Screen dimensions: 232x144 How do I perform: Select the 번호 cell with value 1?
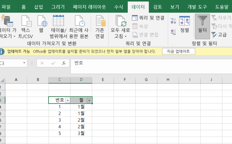(59, 107)
